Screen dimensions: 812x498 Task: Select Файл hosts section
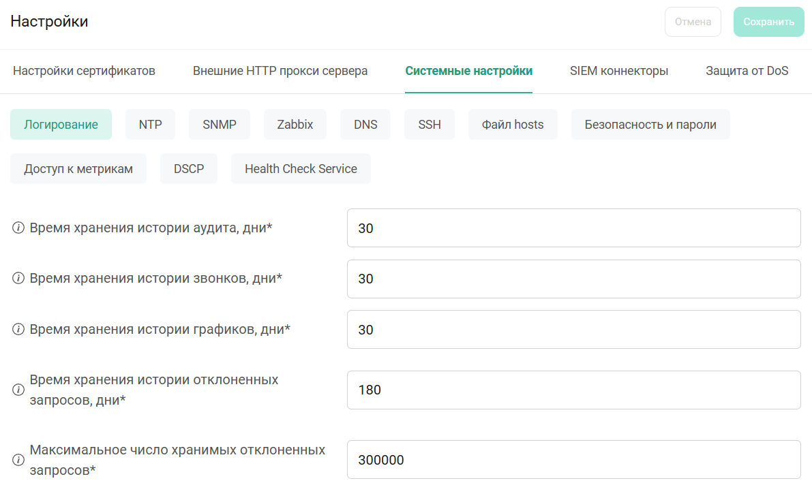pyautogui.click(x=513, y=125)
